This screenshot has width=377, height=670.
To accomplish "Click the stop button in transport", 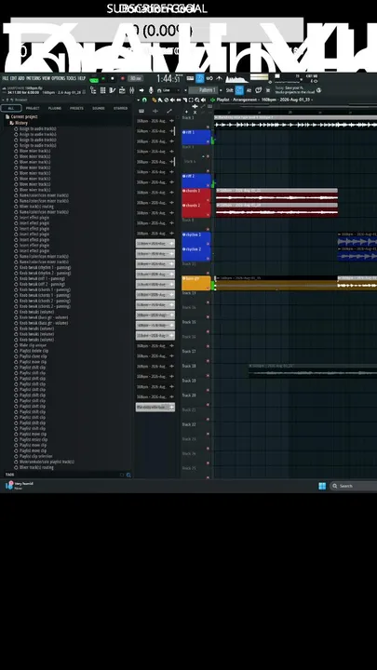I will click(113, 78).
